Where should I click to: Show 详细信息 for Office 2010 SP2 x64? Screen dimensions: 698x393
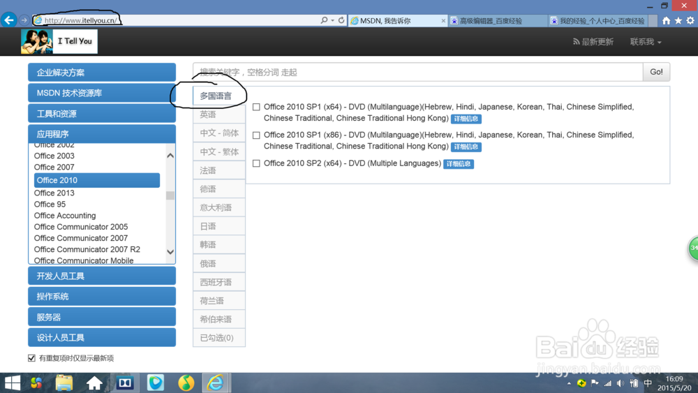tap(459, 164)
